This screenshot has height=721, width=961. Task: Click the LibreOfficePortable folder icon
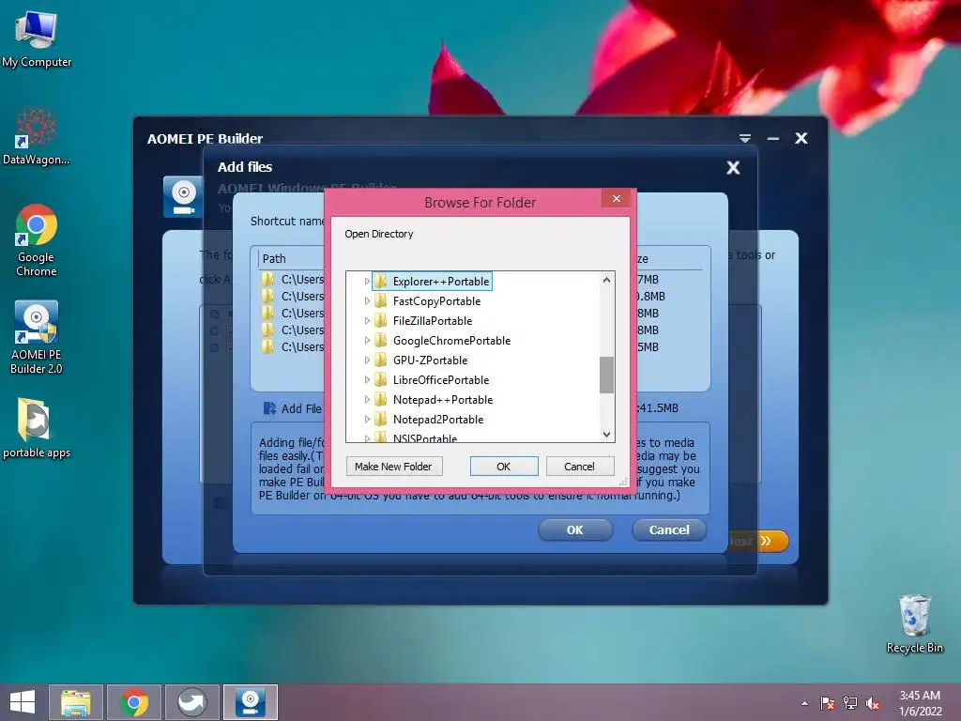(x=381, y=379)
